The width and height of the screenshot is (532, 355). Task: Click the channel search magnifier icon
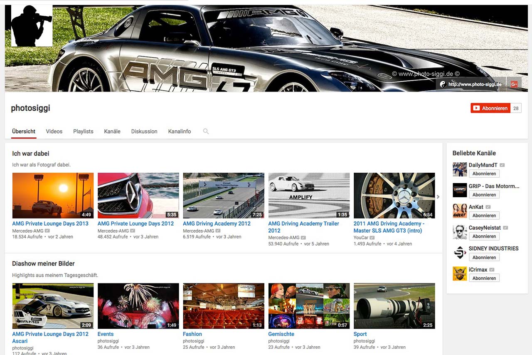[206, 132]
